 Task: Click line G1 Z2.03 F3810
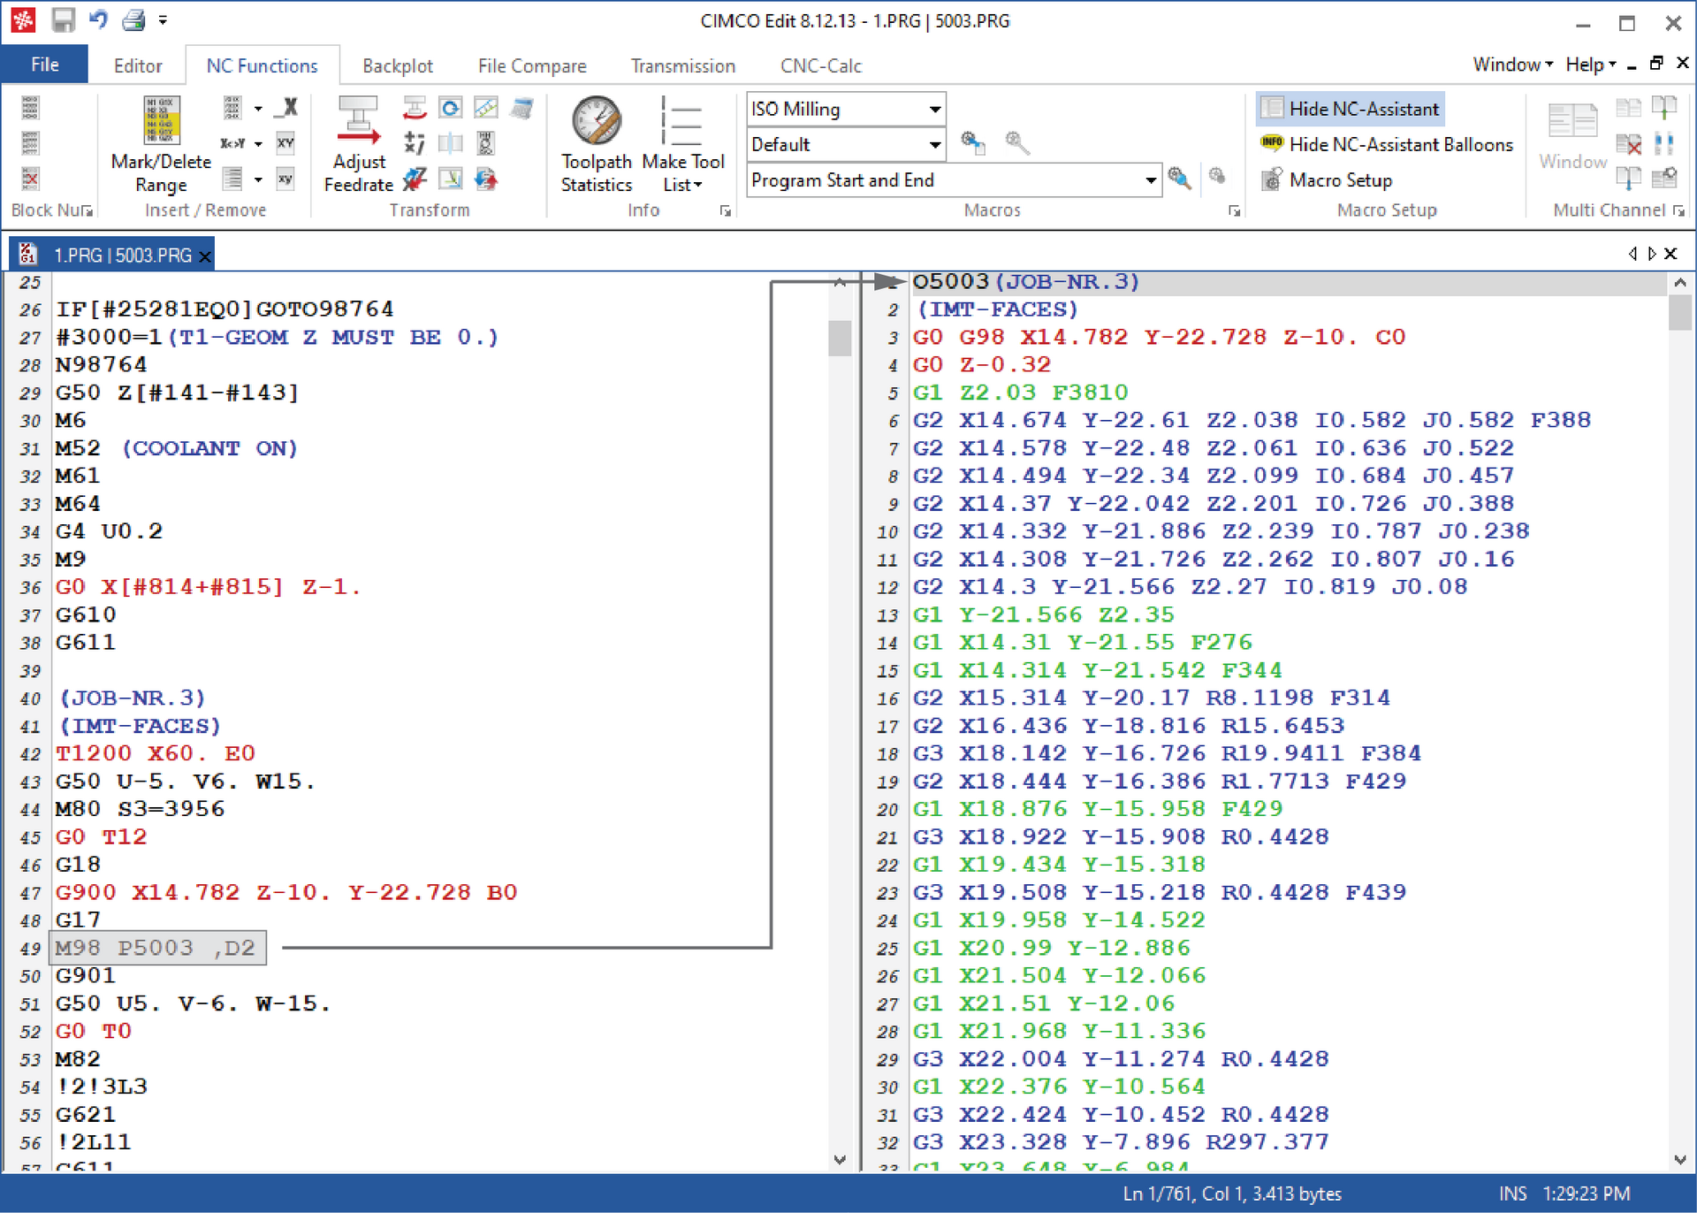[1021, 393]
